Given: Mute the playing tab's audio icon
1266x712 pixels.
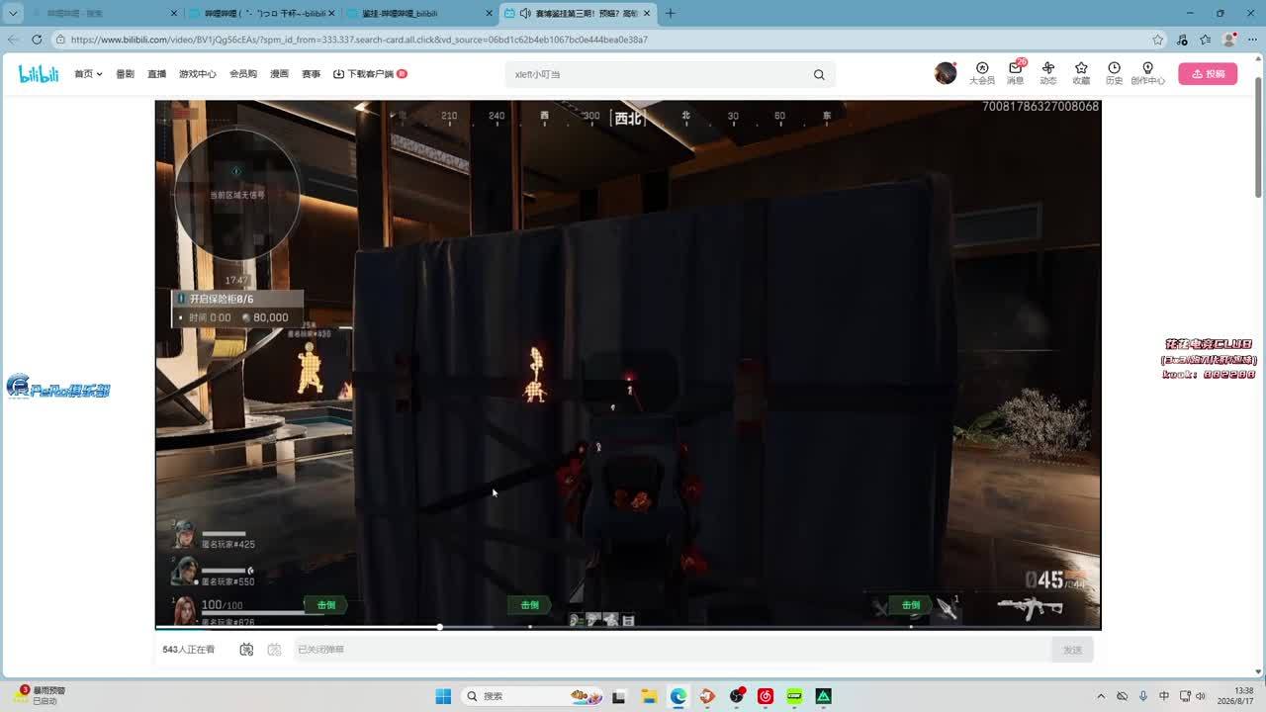Looking at the screenshot, I should point(525,13).
